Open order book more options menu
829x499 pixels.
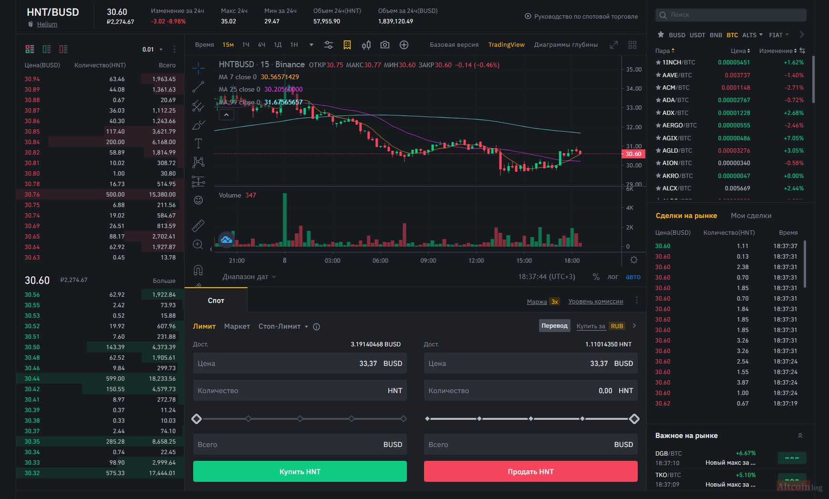[x=175, y=49]
